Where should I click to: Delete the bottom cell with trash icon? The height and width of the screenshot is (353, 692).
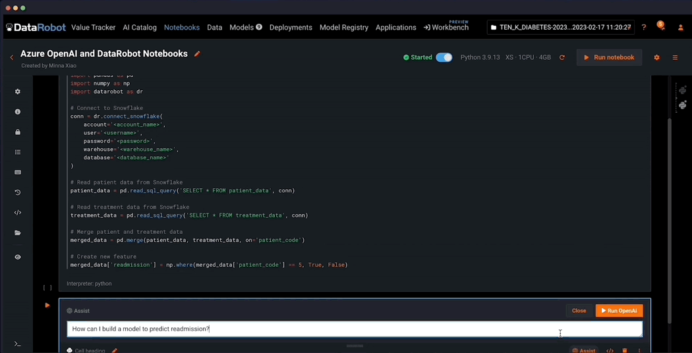tap(625, 351)
